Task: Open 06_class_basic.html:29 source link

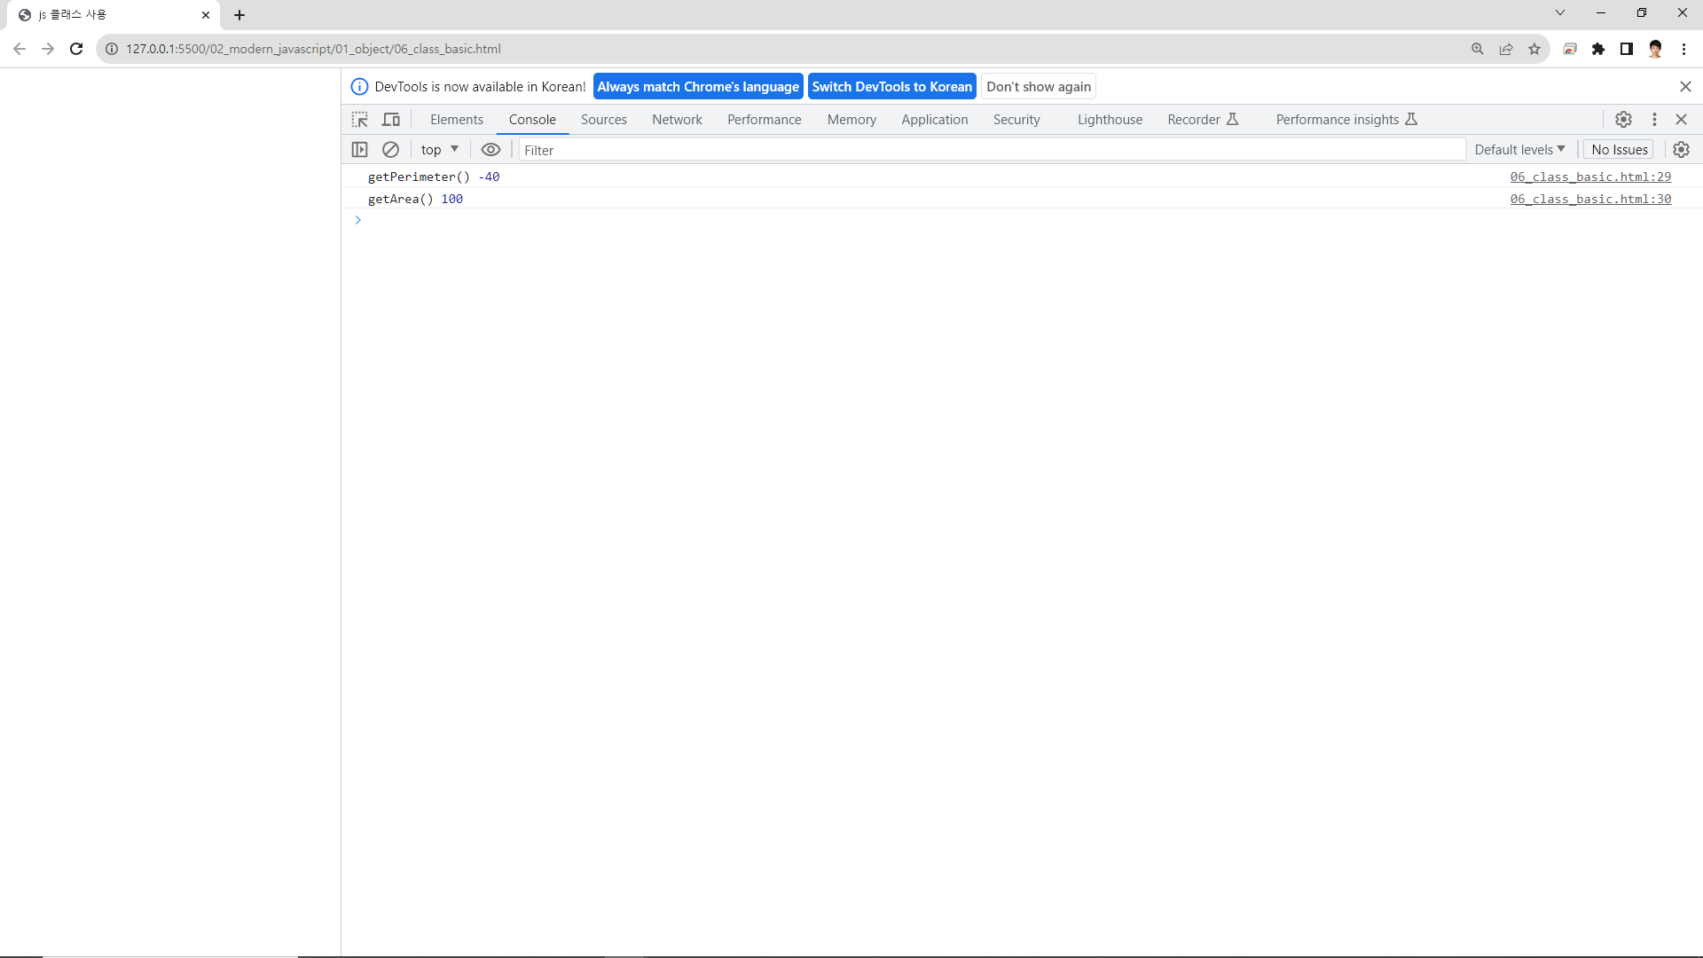Action: pos(1590,177)
